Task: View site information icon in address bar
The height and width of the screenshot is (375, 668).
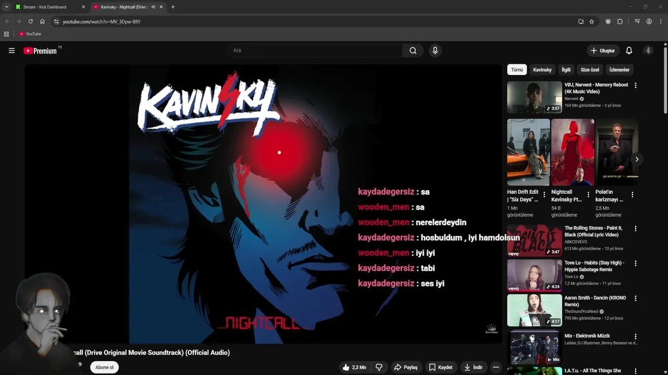Action: click(56, 21)
